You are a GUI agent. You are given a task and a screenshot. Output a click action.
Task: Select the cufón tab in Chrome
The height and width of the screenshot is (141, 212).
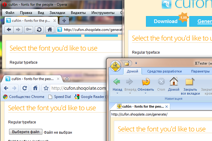pos(32,79)
